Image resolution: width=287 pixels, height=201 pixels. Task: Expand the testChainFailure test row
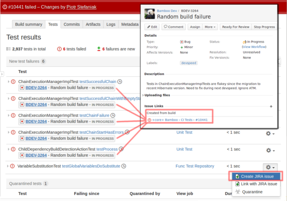[9, 115]
